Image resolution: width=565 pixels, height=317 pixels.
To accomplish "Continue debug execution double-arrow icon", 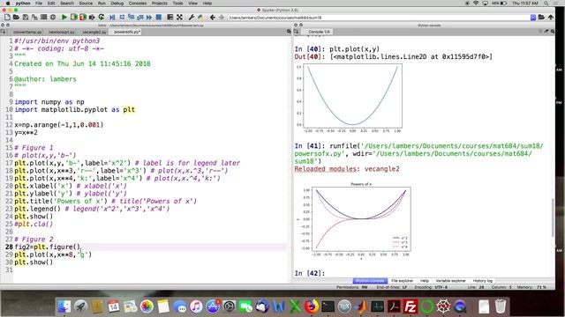I will pyautogui.click(x=149, y=18).
